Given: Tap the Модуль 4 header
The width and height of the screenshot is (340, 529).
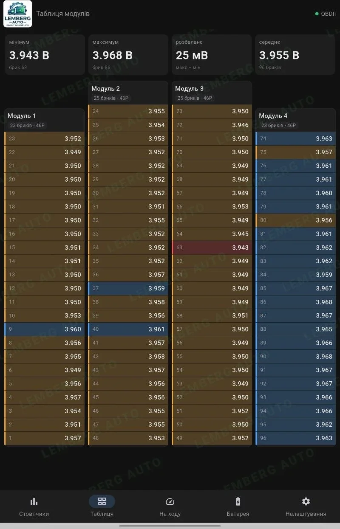Looking at the screenshot, I should pyautogui.click(x=295, y=120).
